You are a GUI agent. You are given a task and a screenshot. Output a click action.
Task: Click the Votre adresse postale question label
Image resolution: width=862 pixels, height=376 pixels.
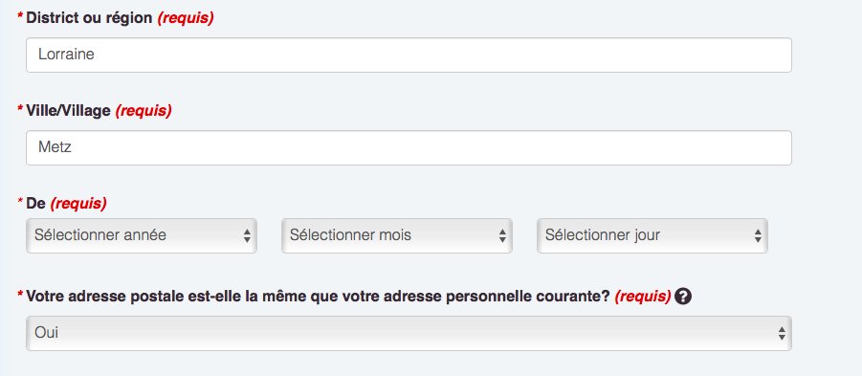click(318, 297)
